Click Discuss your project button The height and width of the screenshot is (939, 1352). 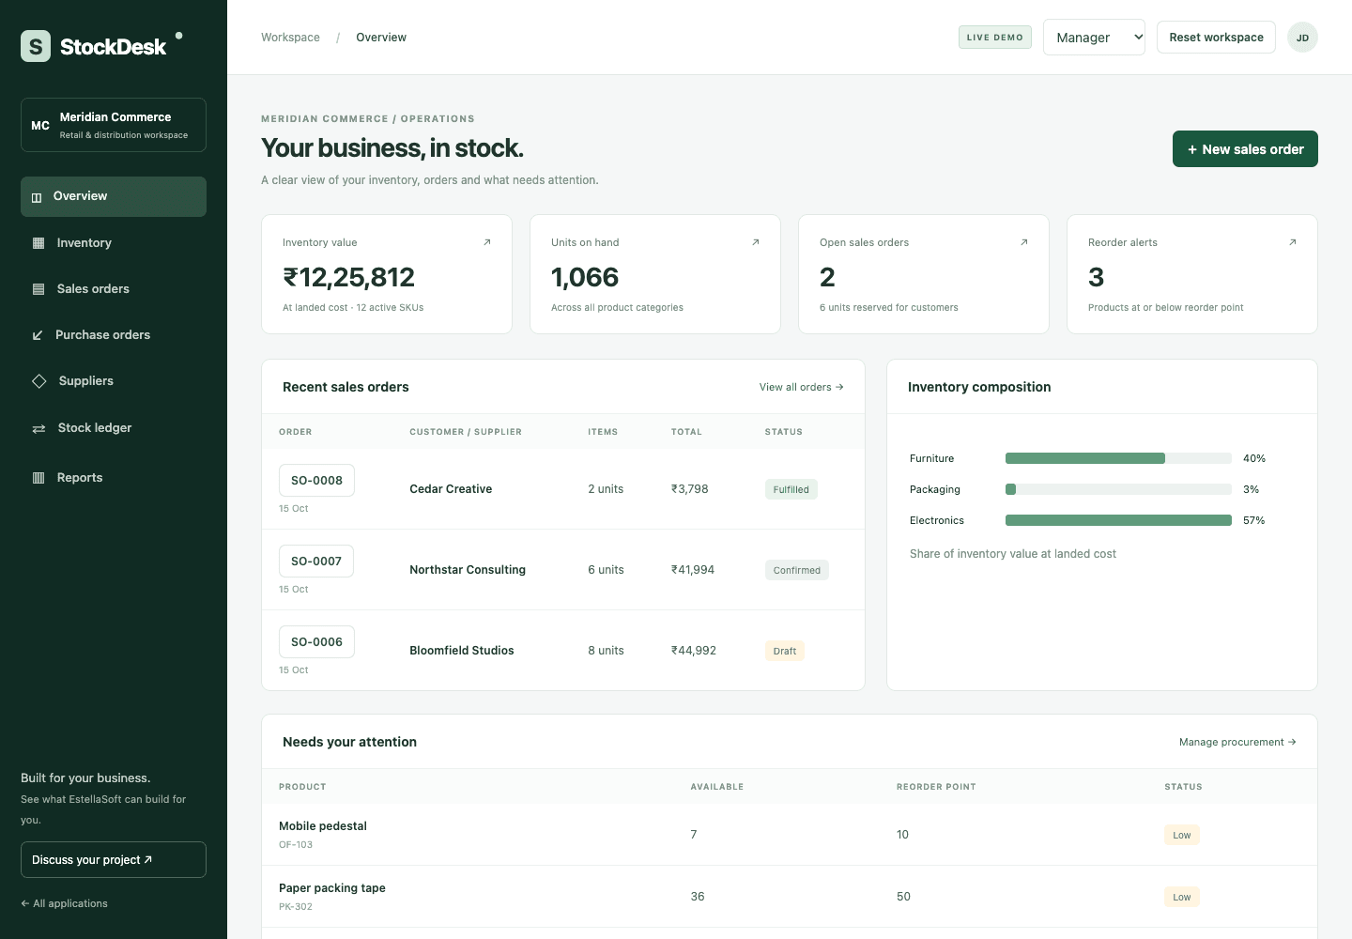pos(114,860)
